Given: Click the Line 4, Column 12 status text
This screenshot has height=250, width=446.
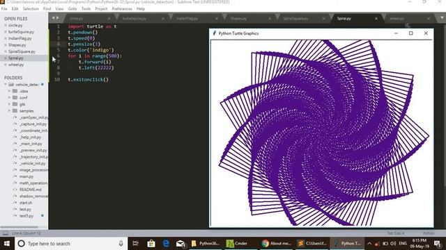Looking at the screenshot, I should click(26, 233).
